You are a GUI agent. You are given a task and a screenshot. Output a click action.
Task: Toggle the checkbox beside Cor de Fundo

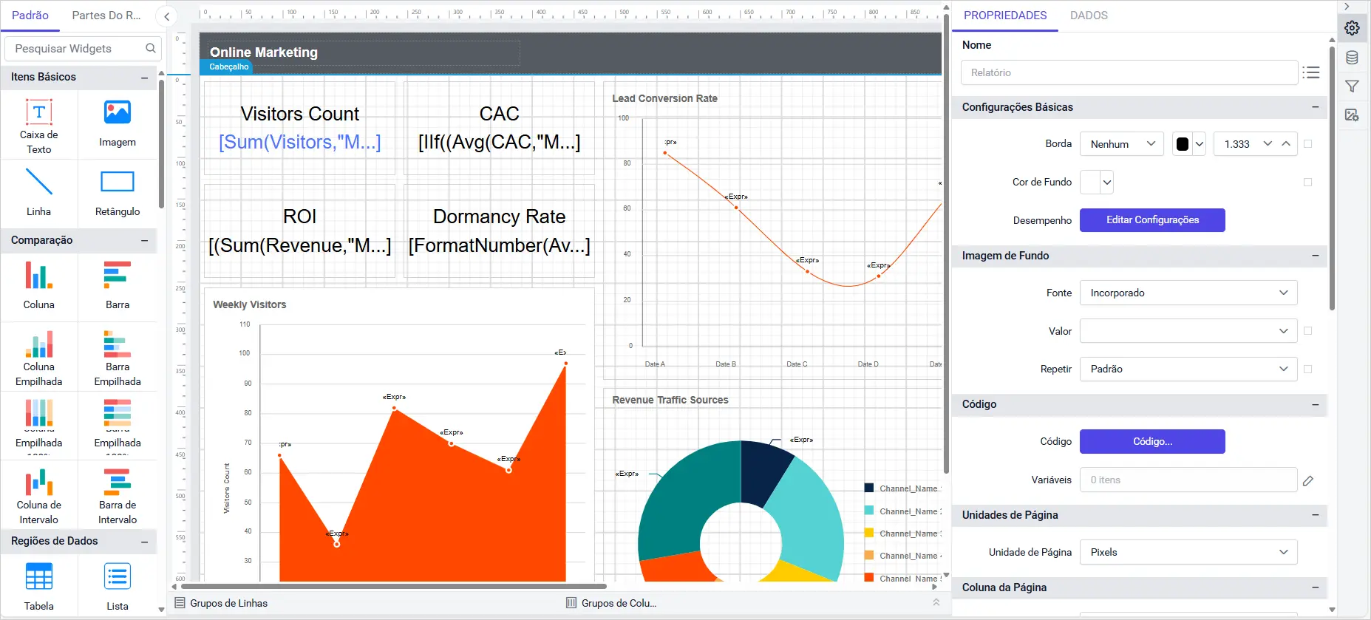(x=1308, y=182)
